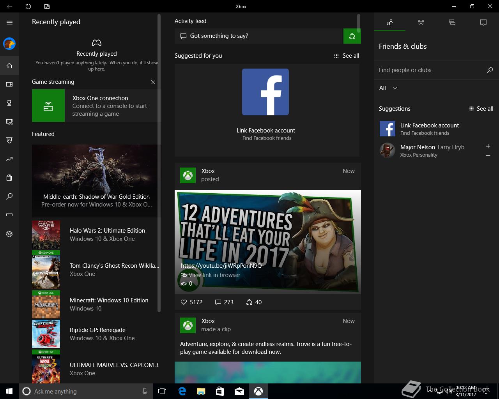
Task: Click the Xbox poster avatar on first post
Action: tap(188, 175)
